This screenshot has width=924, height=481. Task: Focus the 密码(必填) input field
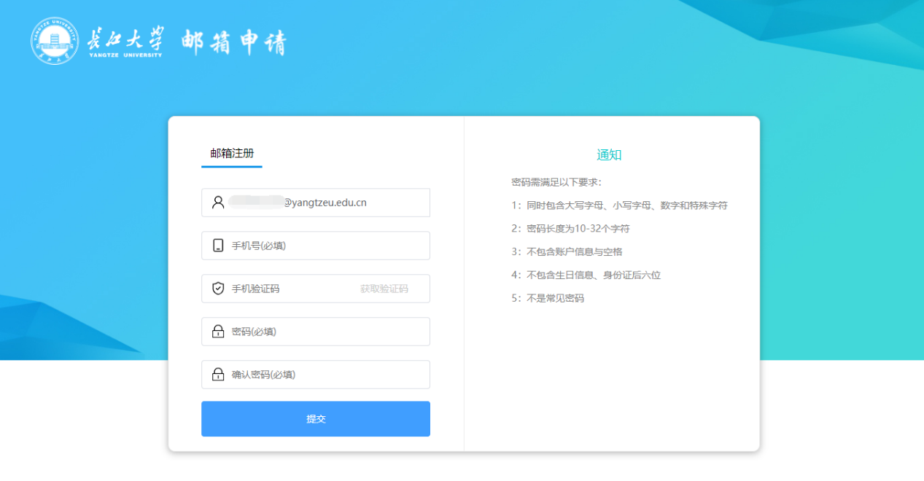(325, 332)
